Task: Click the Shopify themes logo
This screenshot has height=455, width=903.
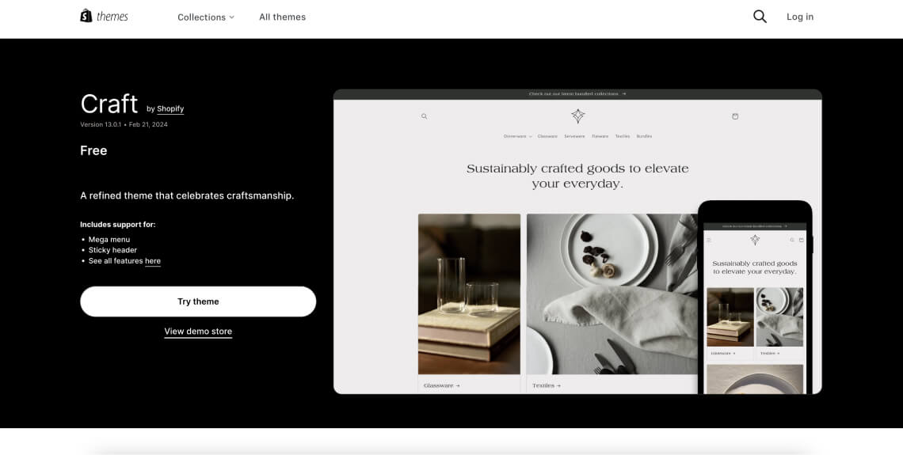Action: click(104, 17)
